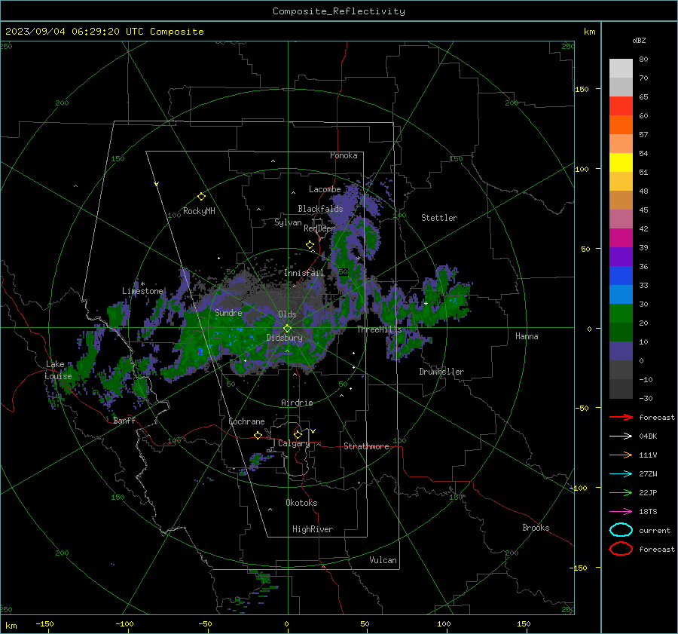
Task: Click the green 22JP arrow icon
Action: pos(621,492)
